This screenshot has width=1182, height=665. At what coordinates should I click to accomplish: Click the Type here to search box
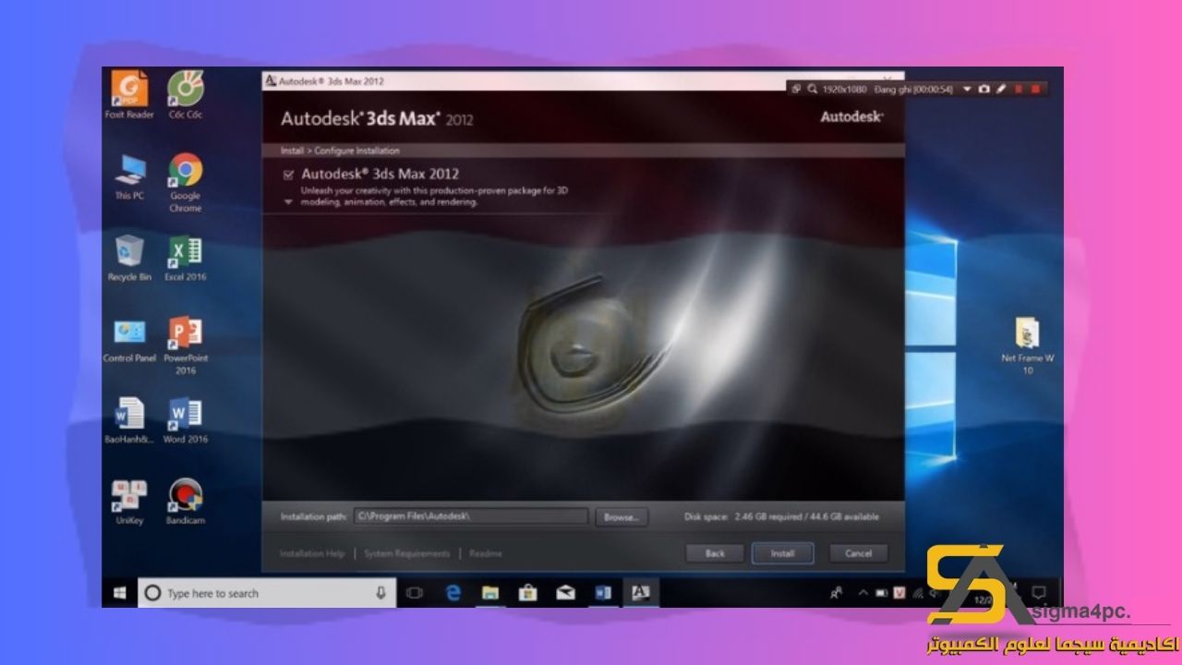point(267,593)
